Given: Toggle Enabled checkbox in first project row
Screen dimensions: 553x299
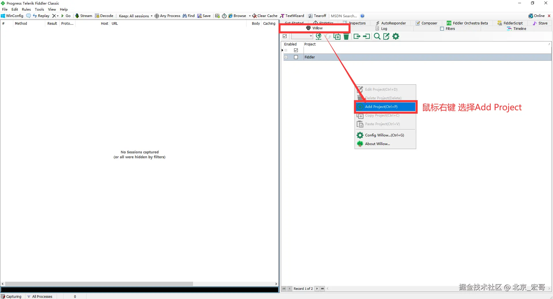Looking at the screenshot, I should tap(296, 50).
